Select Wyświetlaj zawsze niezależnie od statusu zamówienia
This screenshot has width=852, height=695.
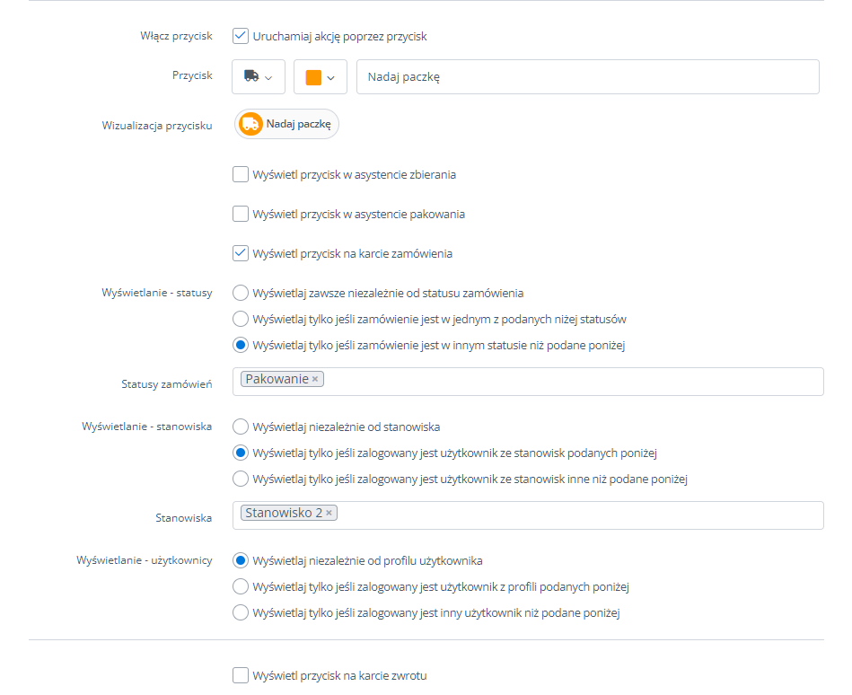pyautogui.click(x=241, y=293)
